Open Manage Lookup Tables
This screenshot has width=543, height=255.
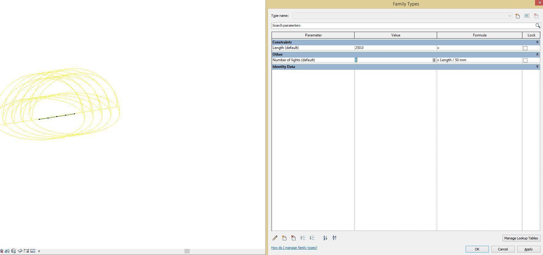521,238
